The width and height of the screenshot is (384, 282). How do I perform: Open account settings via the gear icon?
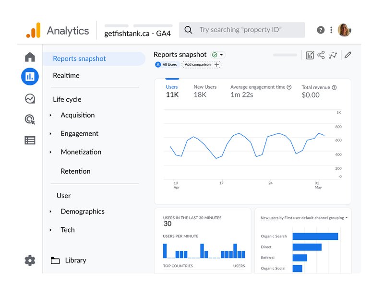29,260
